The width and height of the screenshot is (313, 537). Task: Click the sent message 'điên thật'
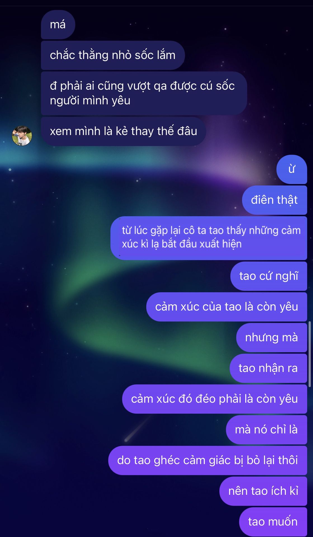tap(274, 200)
